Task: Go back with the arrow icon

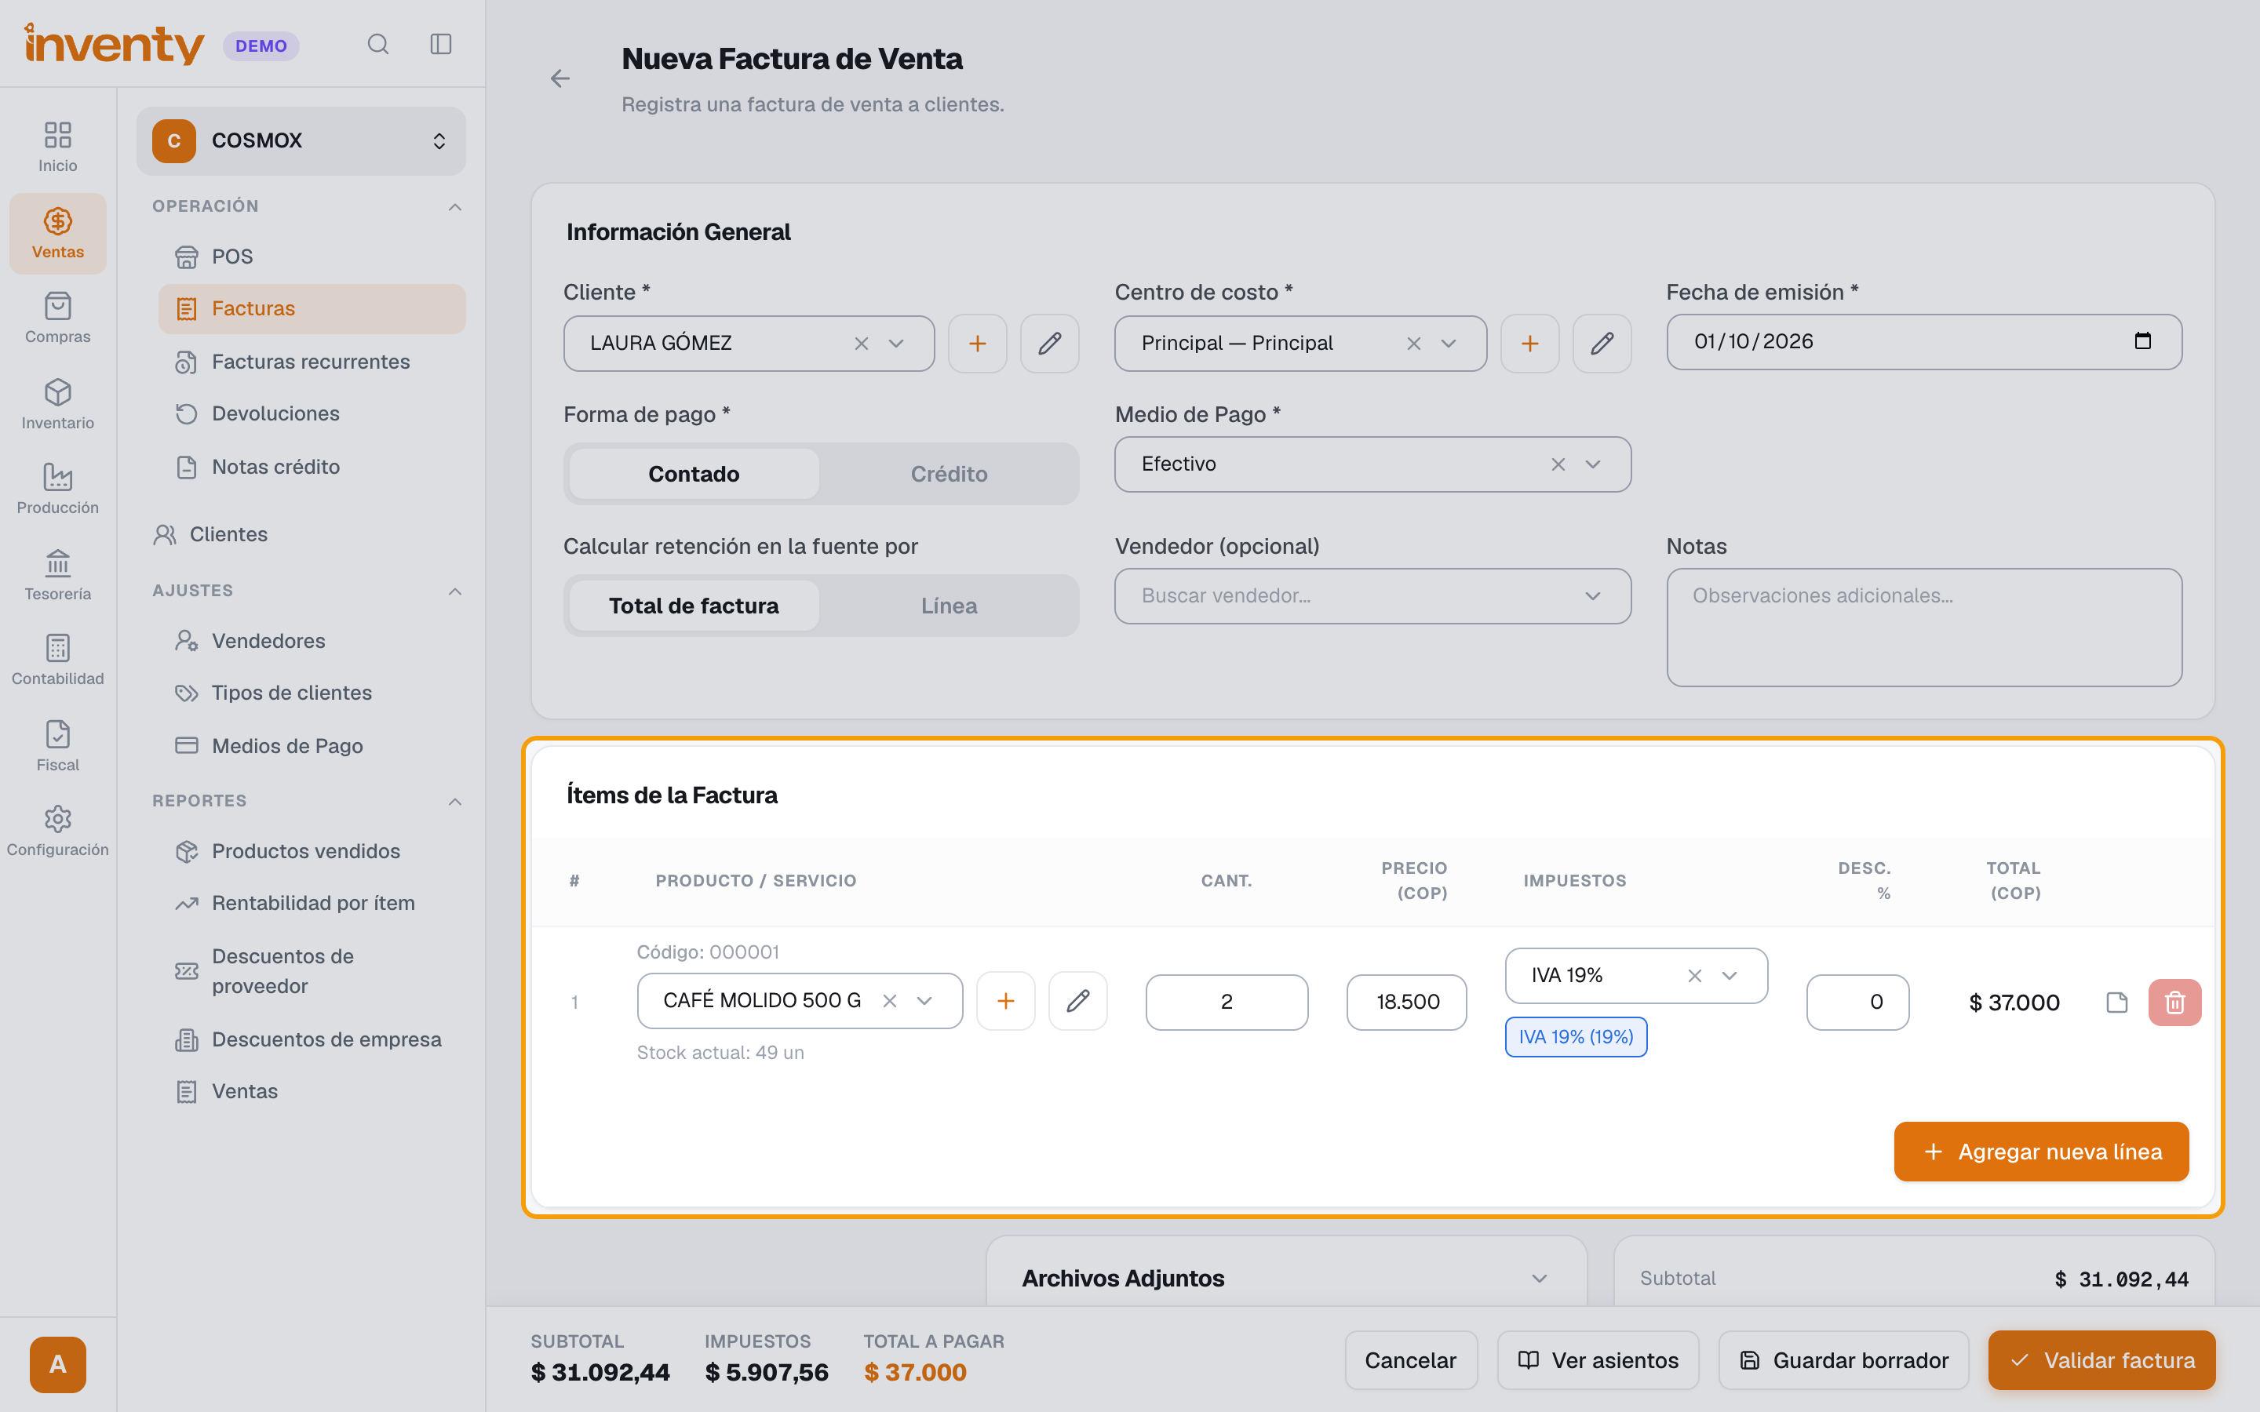Action: pyautogui.click(x=560, y=78)
